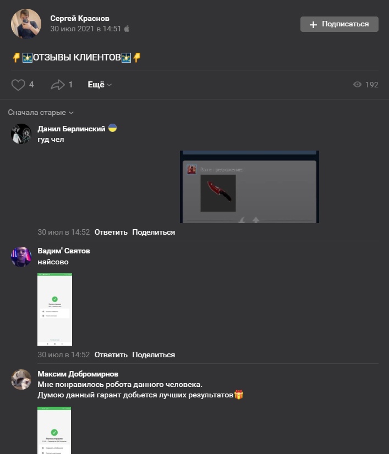Open Максим Добромирнов's attached payment screenshot
The width and height of the screenshot is (389, 454).
coord(54,430)
